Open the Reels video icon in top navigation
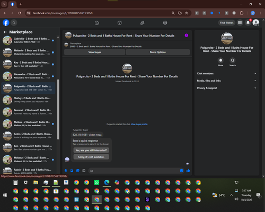 [120, 23]
